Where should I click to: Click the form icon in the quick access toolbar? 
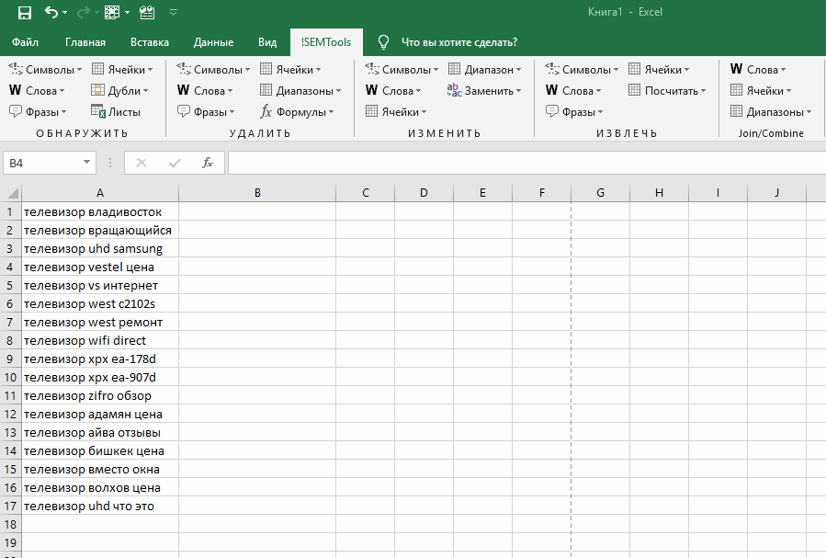pyautogui.click(x=147, y=13)
